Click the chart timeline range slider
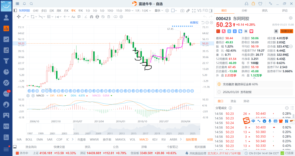The height and width of the screenshot is (156, 295). click(x=137, y=129)
